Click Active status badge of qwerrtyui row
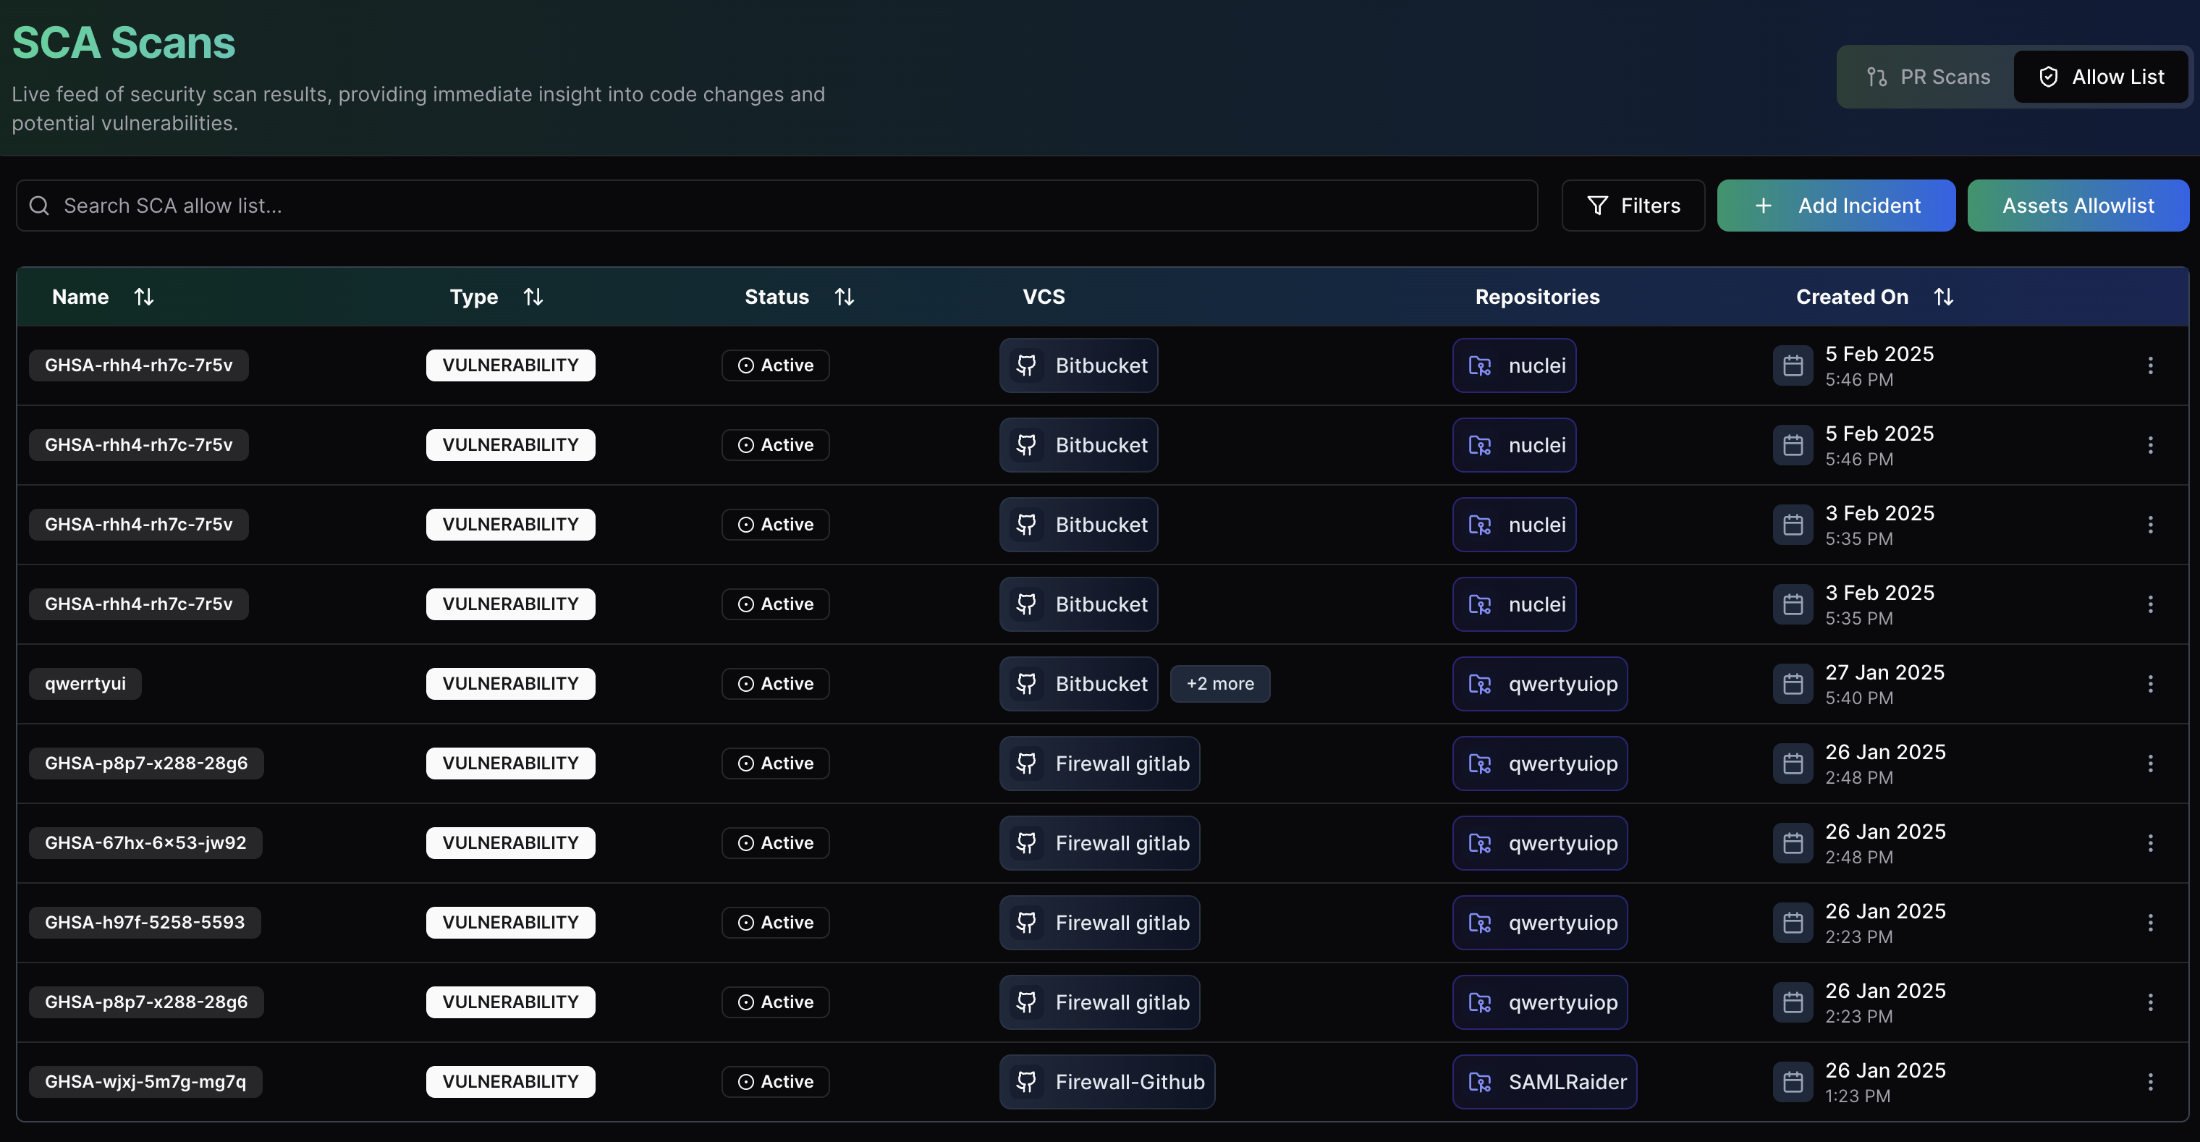The width and height of the screenshot is (2200, 1142). click(776, 683)
